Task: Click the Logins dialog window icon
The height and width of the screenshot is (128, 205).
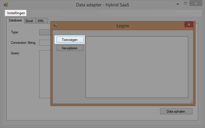Action: pos(56,26)
